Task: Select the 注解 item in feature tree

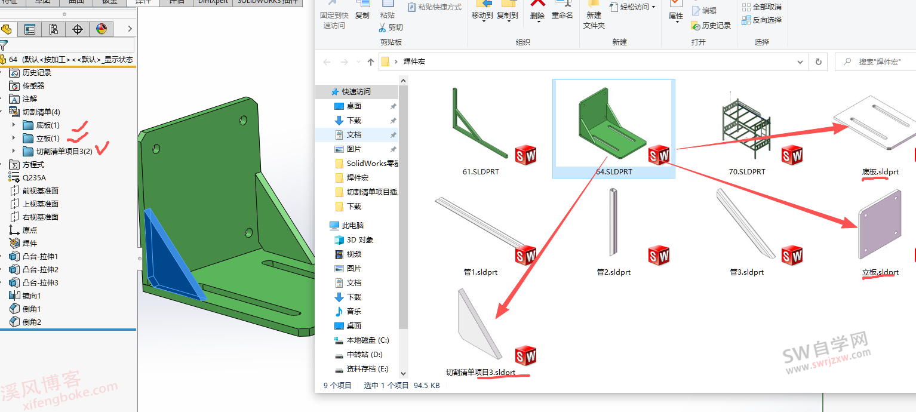Action: [x=23, y=99]
